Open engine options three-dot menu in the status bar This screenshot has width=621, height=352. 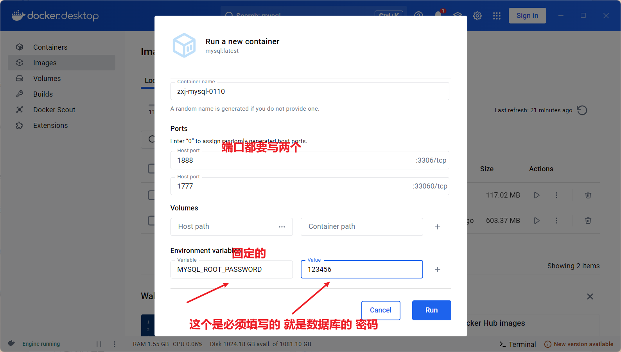click(x=115, y=344)
